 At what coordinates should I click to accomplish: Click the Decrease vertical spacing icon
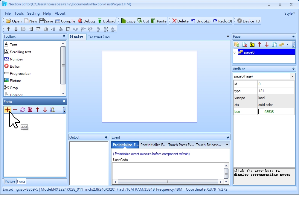pos(113,29)
